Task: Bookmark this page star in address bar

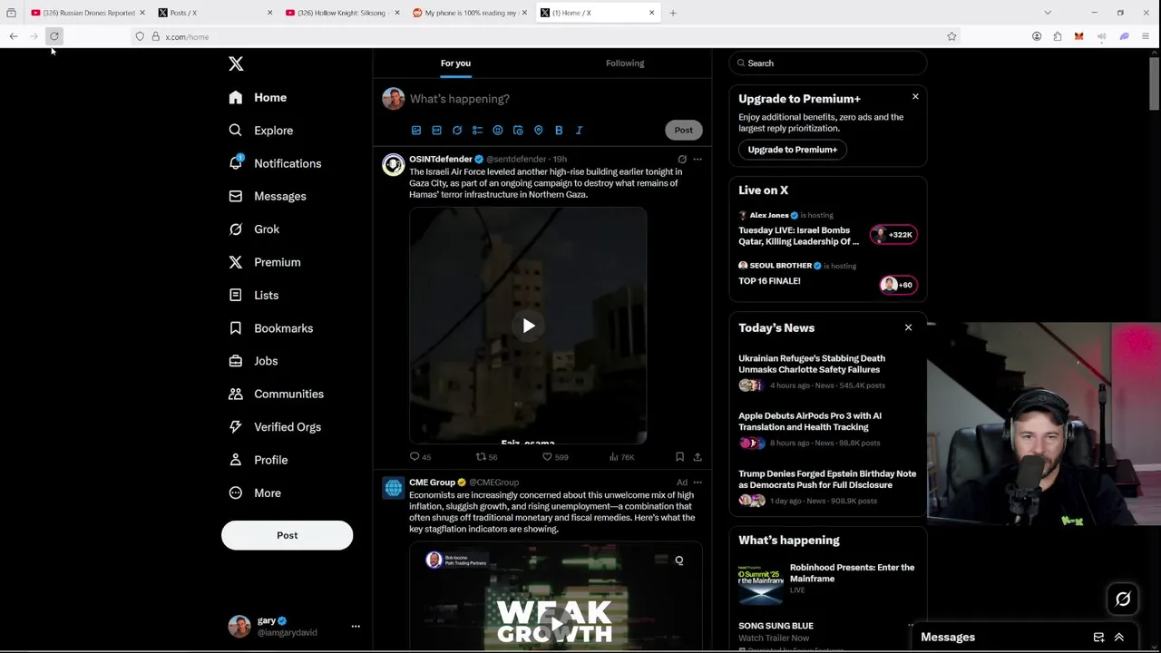Action: pyautogui.click(x=951, y=36)
